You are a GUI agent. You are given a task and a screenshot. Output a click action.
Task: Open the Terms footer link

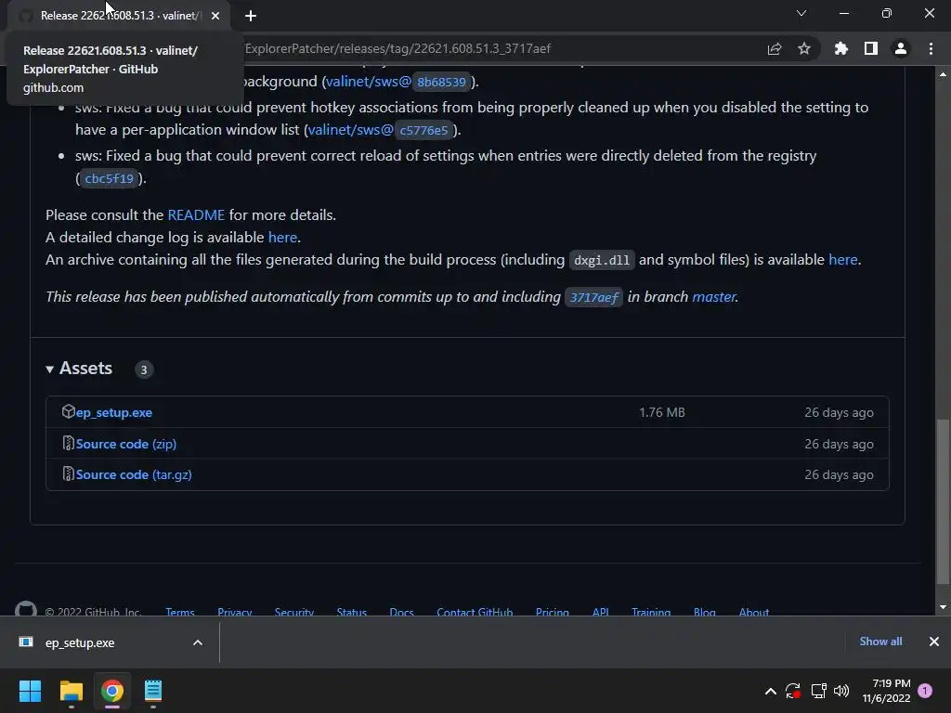(x=180, y=611)
